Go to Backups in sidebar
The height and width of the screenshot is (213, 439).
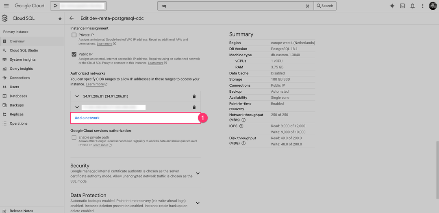pyautogui.click(x=17, y=105)
